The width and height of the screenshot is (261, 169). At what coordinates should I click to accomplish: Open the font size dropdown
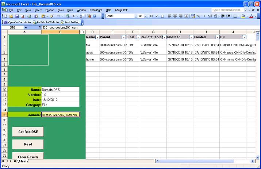click(146, 16)
